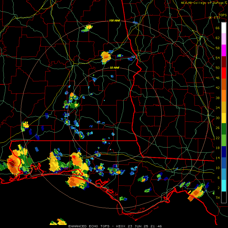Image resolution: width=228 pixels, height=228 pixels.
Task: Pick the dark orange legend swatch below 46
Action: 224,84
